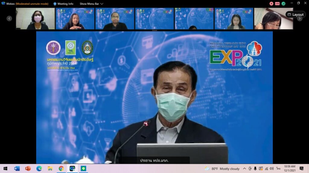Open Meeting Info panel
This screenshot has width=309, height=173.
[x=63, y=4]
